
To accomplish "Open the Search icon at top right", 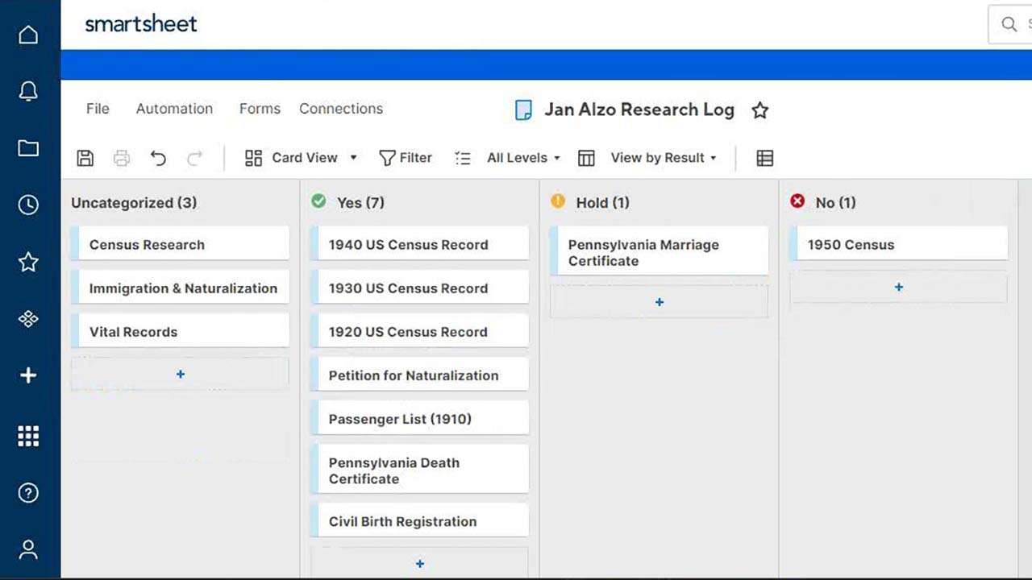I will [x=1009, y=24].
